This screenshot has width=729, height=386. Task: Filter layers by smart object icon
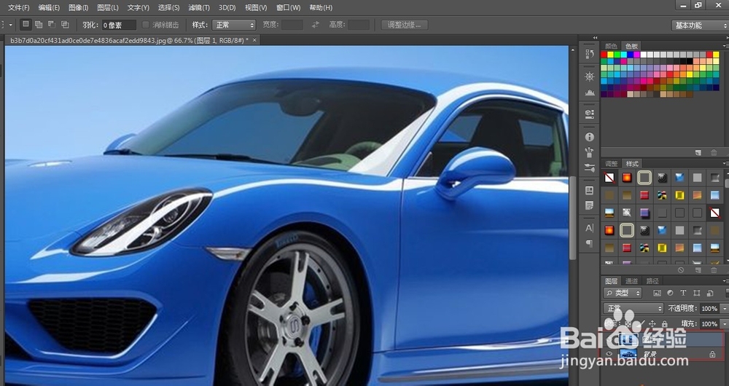click(x=710, y=293)
